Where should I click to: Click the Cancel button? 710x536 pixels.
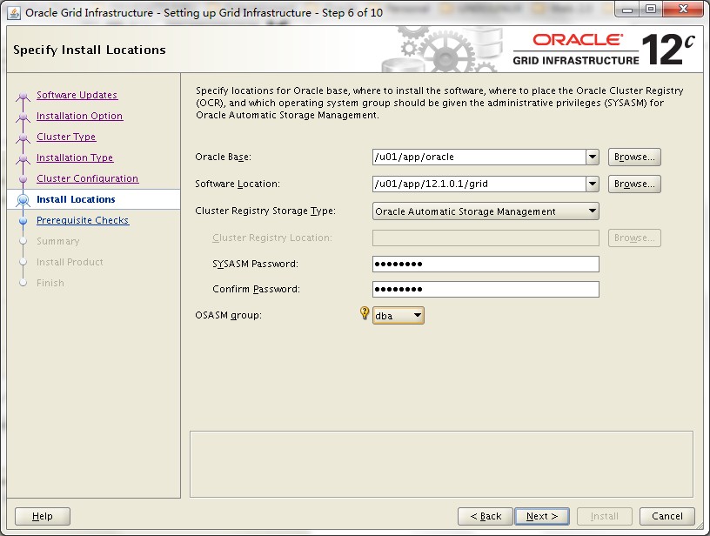coord(667,516)
